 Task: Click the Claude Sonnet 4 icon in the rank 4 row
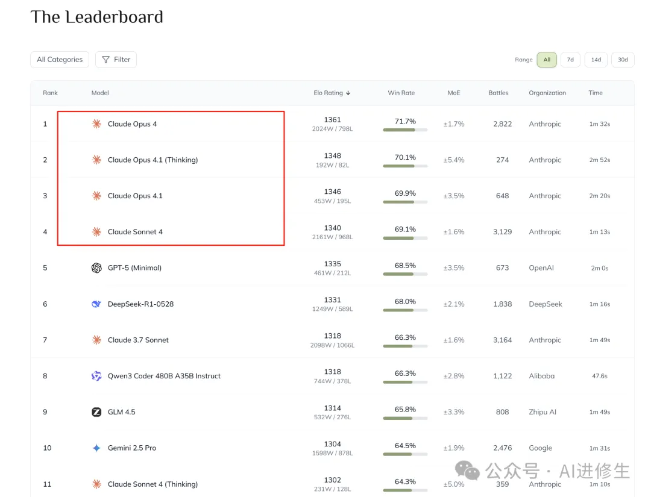point(96,231)
